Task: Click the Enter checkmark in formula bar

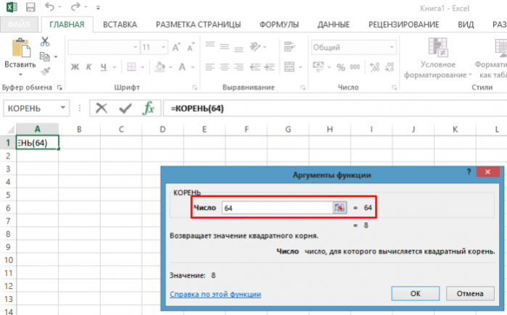Action: click(125, 109)
